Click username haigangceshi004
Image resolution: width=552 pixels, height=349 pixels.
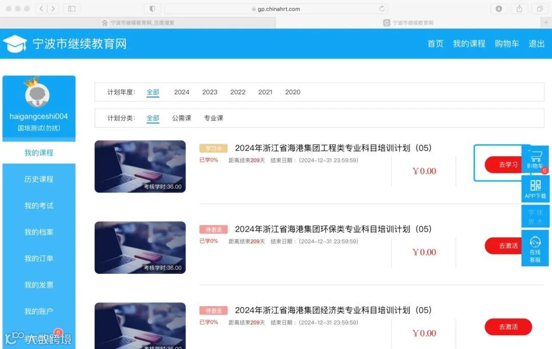click(x=39, y=117)
